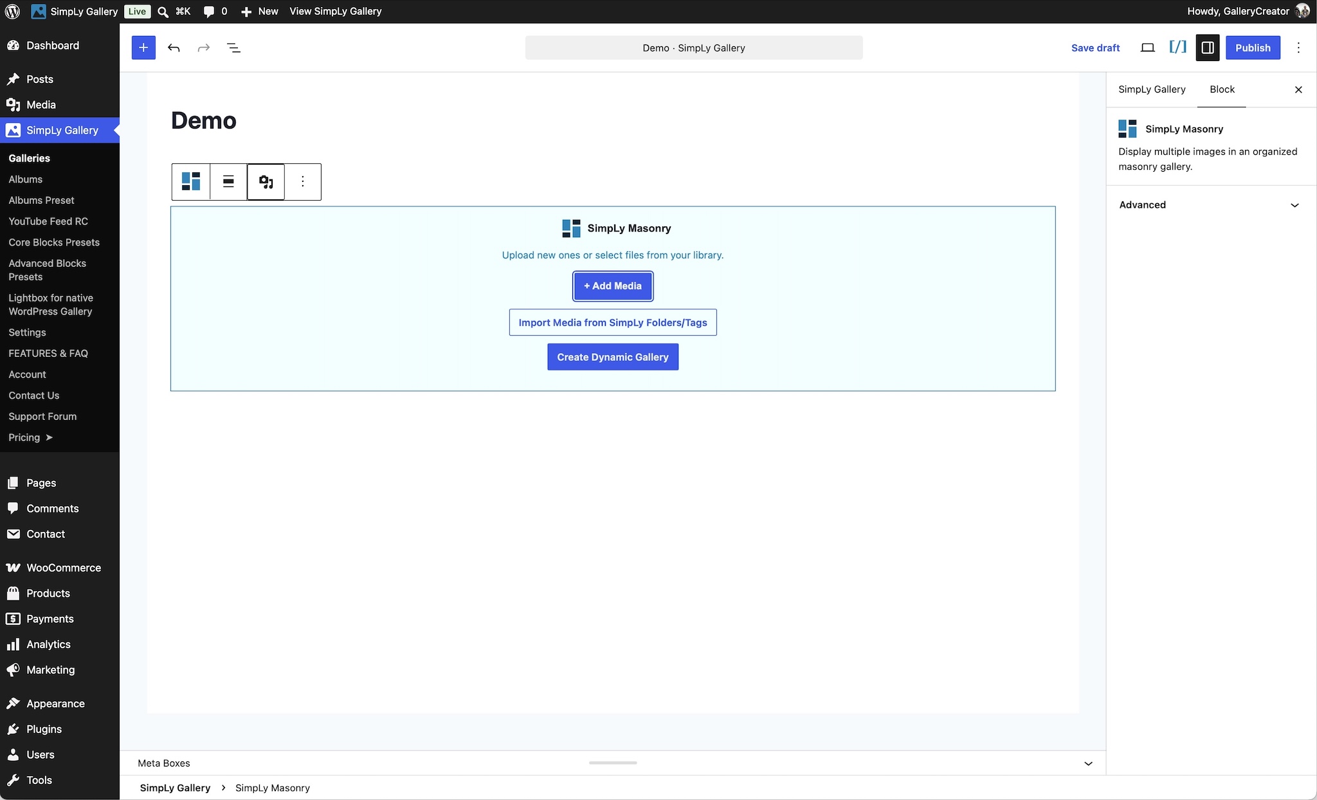Screen dimensions: 1317x800
Task: Click the Demo page title heading
Action: pyautogui.click(x=204, y=121)
